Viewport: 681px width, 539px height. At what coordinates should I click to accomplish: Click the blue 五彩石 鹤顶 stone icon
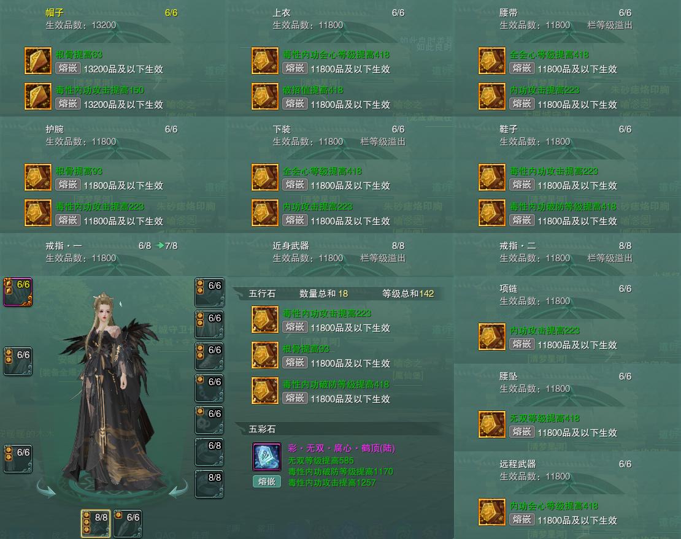pos(267,457)
